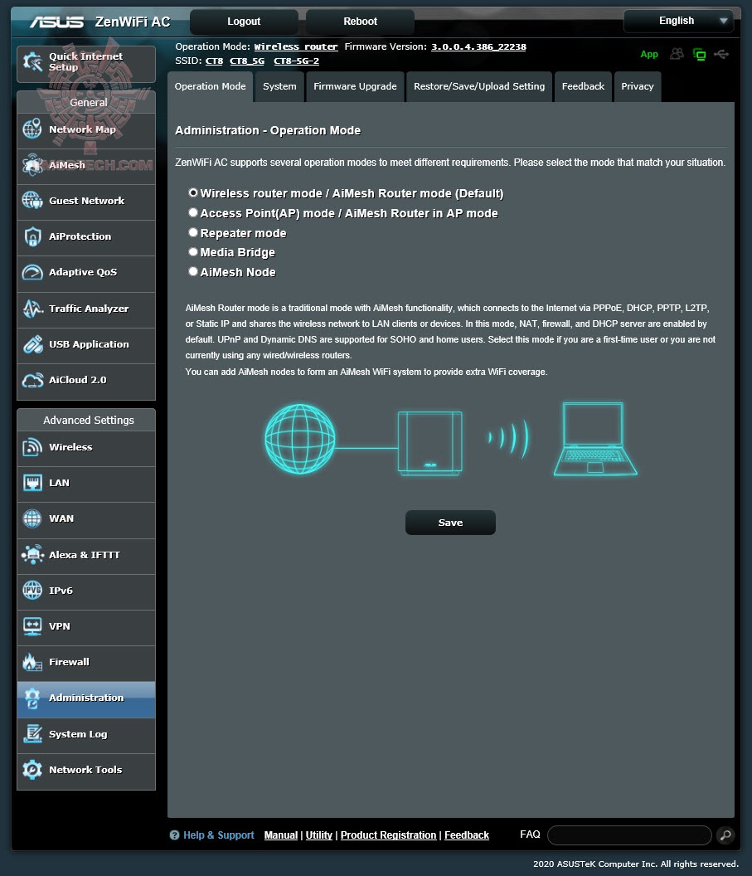Click the AiProtection shield icon
The height and width of the screenshot is (876, 752).
32,236
